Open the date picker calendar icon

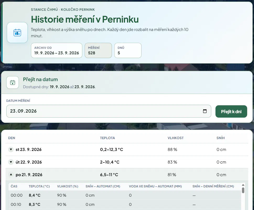(x=205, y=111)
